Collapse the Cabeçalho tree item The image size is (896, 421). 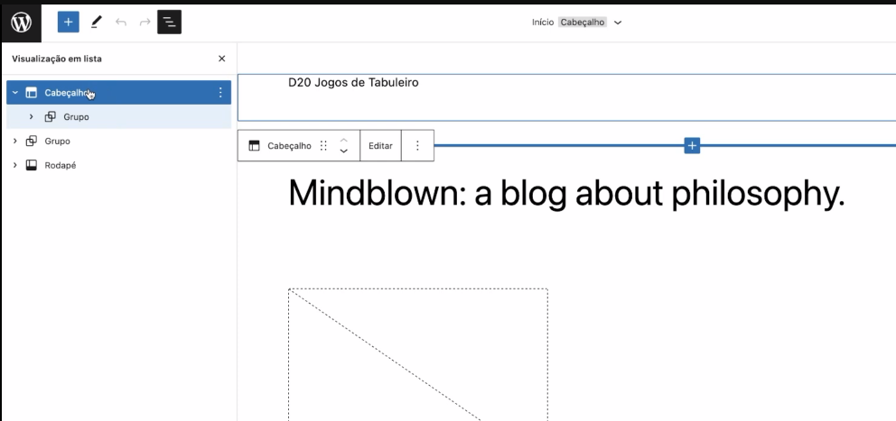(x=15, y=93)
